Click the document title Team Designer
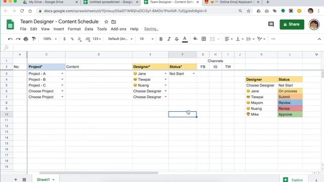The width and height of the screenshot is (324, 182). 59,22
